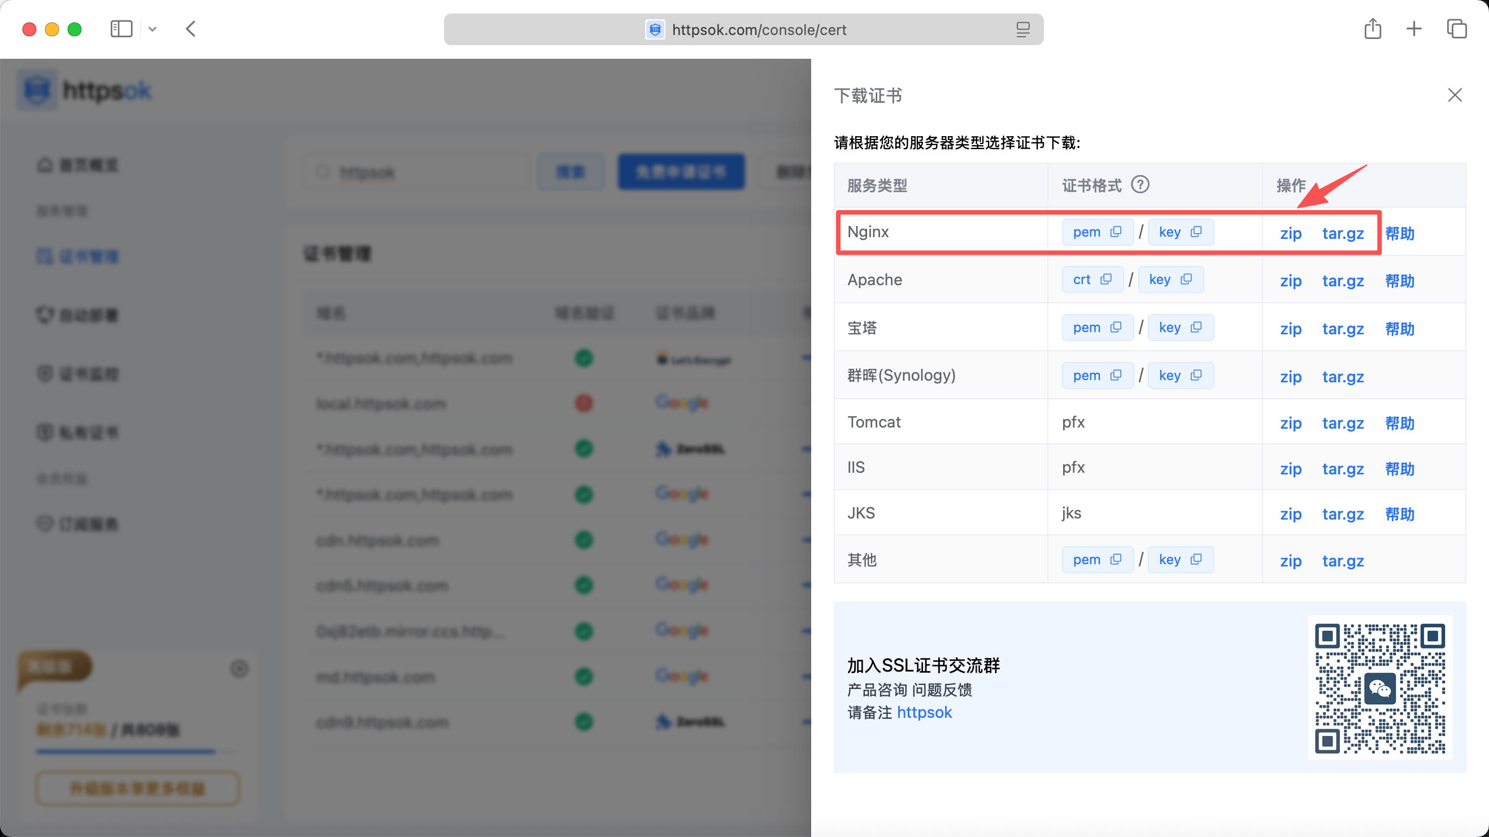The height and width of the screenshot is (837, 1489).
Task: Copy the Nginx pem certificate
Action: point(1116,232)
